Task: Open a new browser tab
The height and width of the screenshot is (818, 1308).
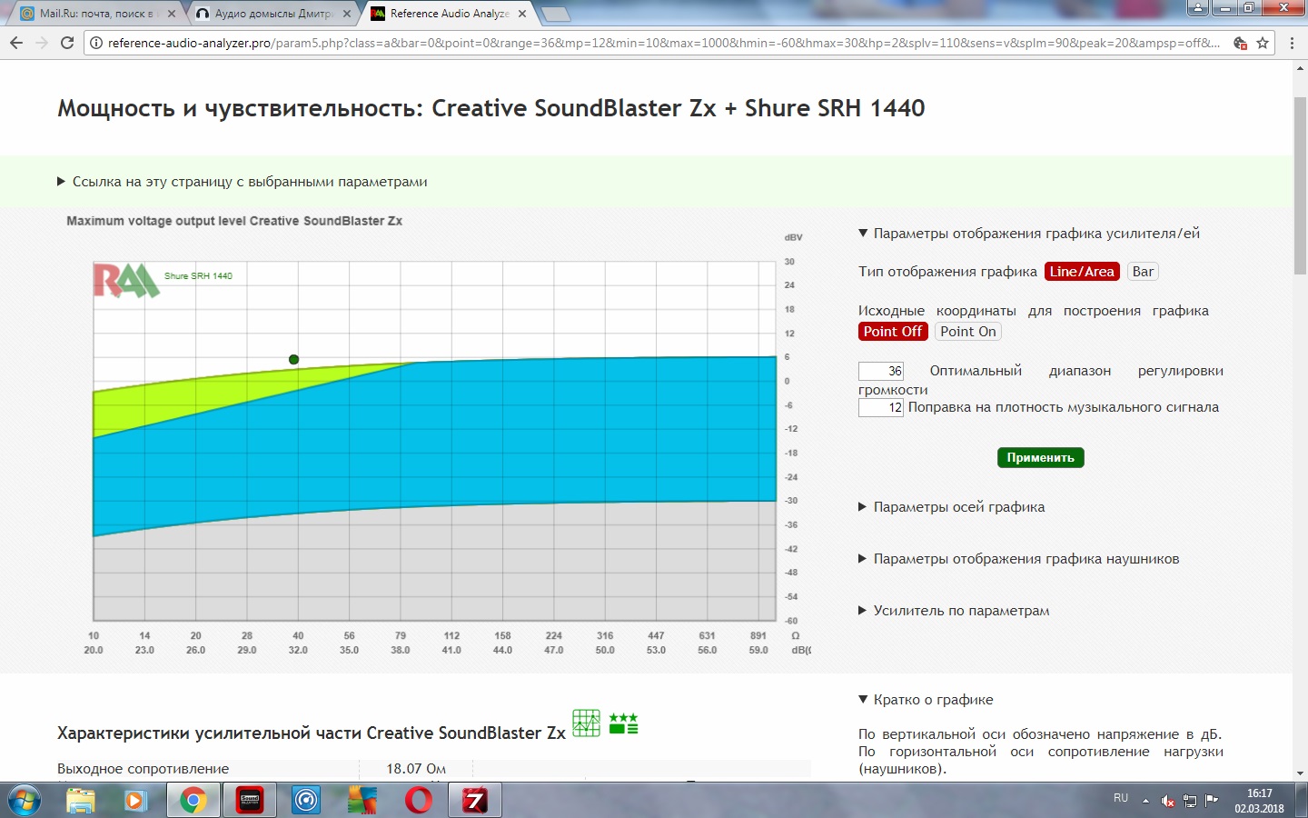Action: 556,14
